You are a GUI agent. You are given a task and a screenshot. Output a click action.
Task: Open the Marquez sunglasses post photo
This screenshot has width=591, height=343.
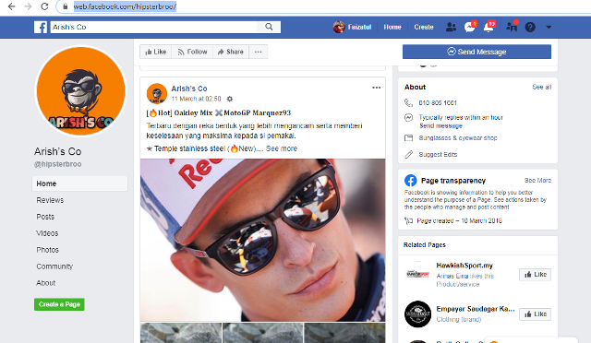point(262,240)
